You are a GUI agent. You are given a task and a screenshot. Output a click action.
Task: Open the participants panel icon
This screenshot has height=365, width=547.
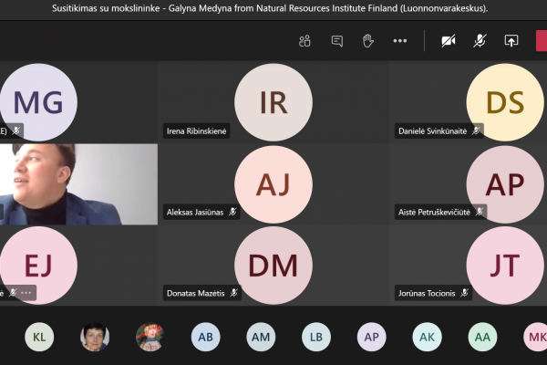(x=304, y=41)
